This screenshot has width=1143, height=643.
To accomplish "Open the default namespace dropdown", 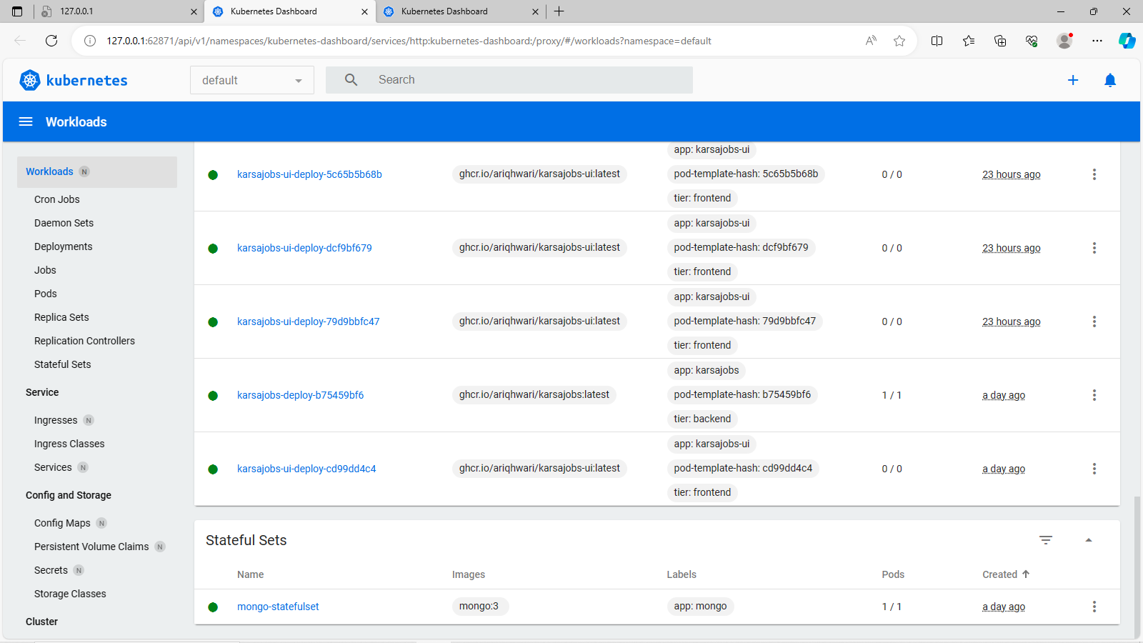I will click(251, 80).
